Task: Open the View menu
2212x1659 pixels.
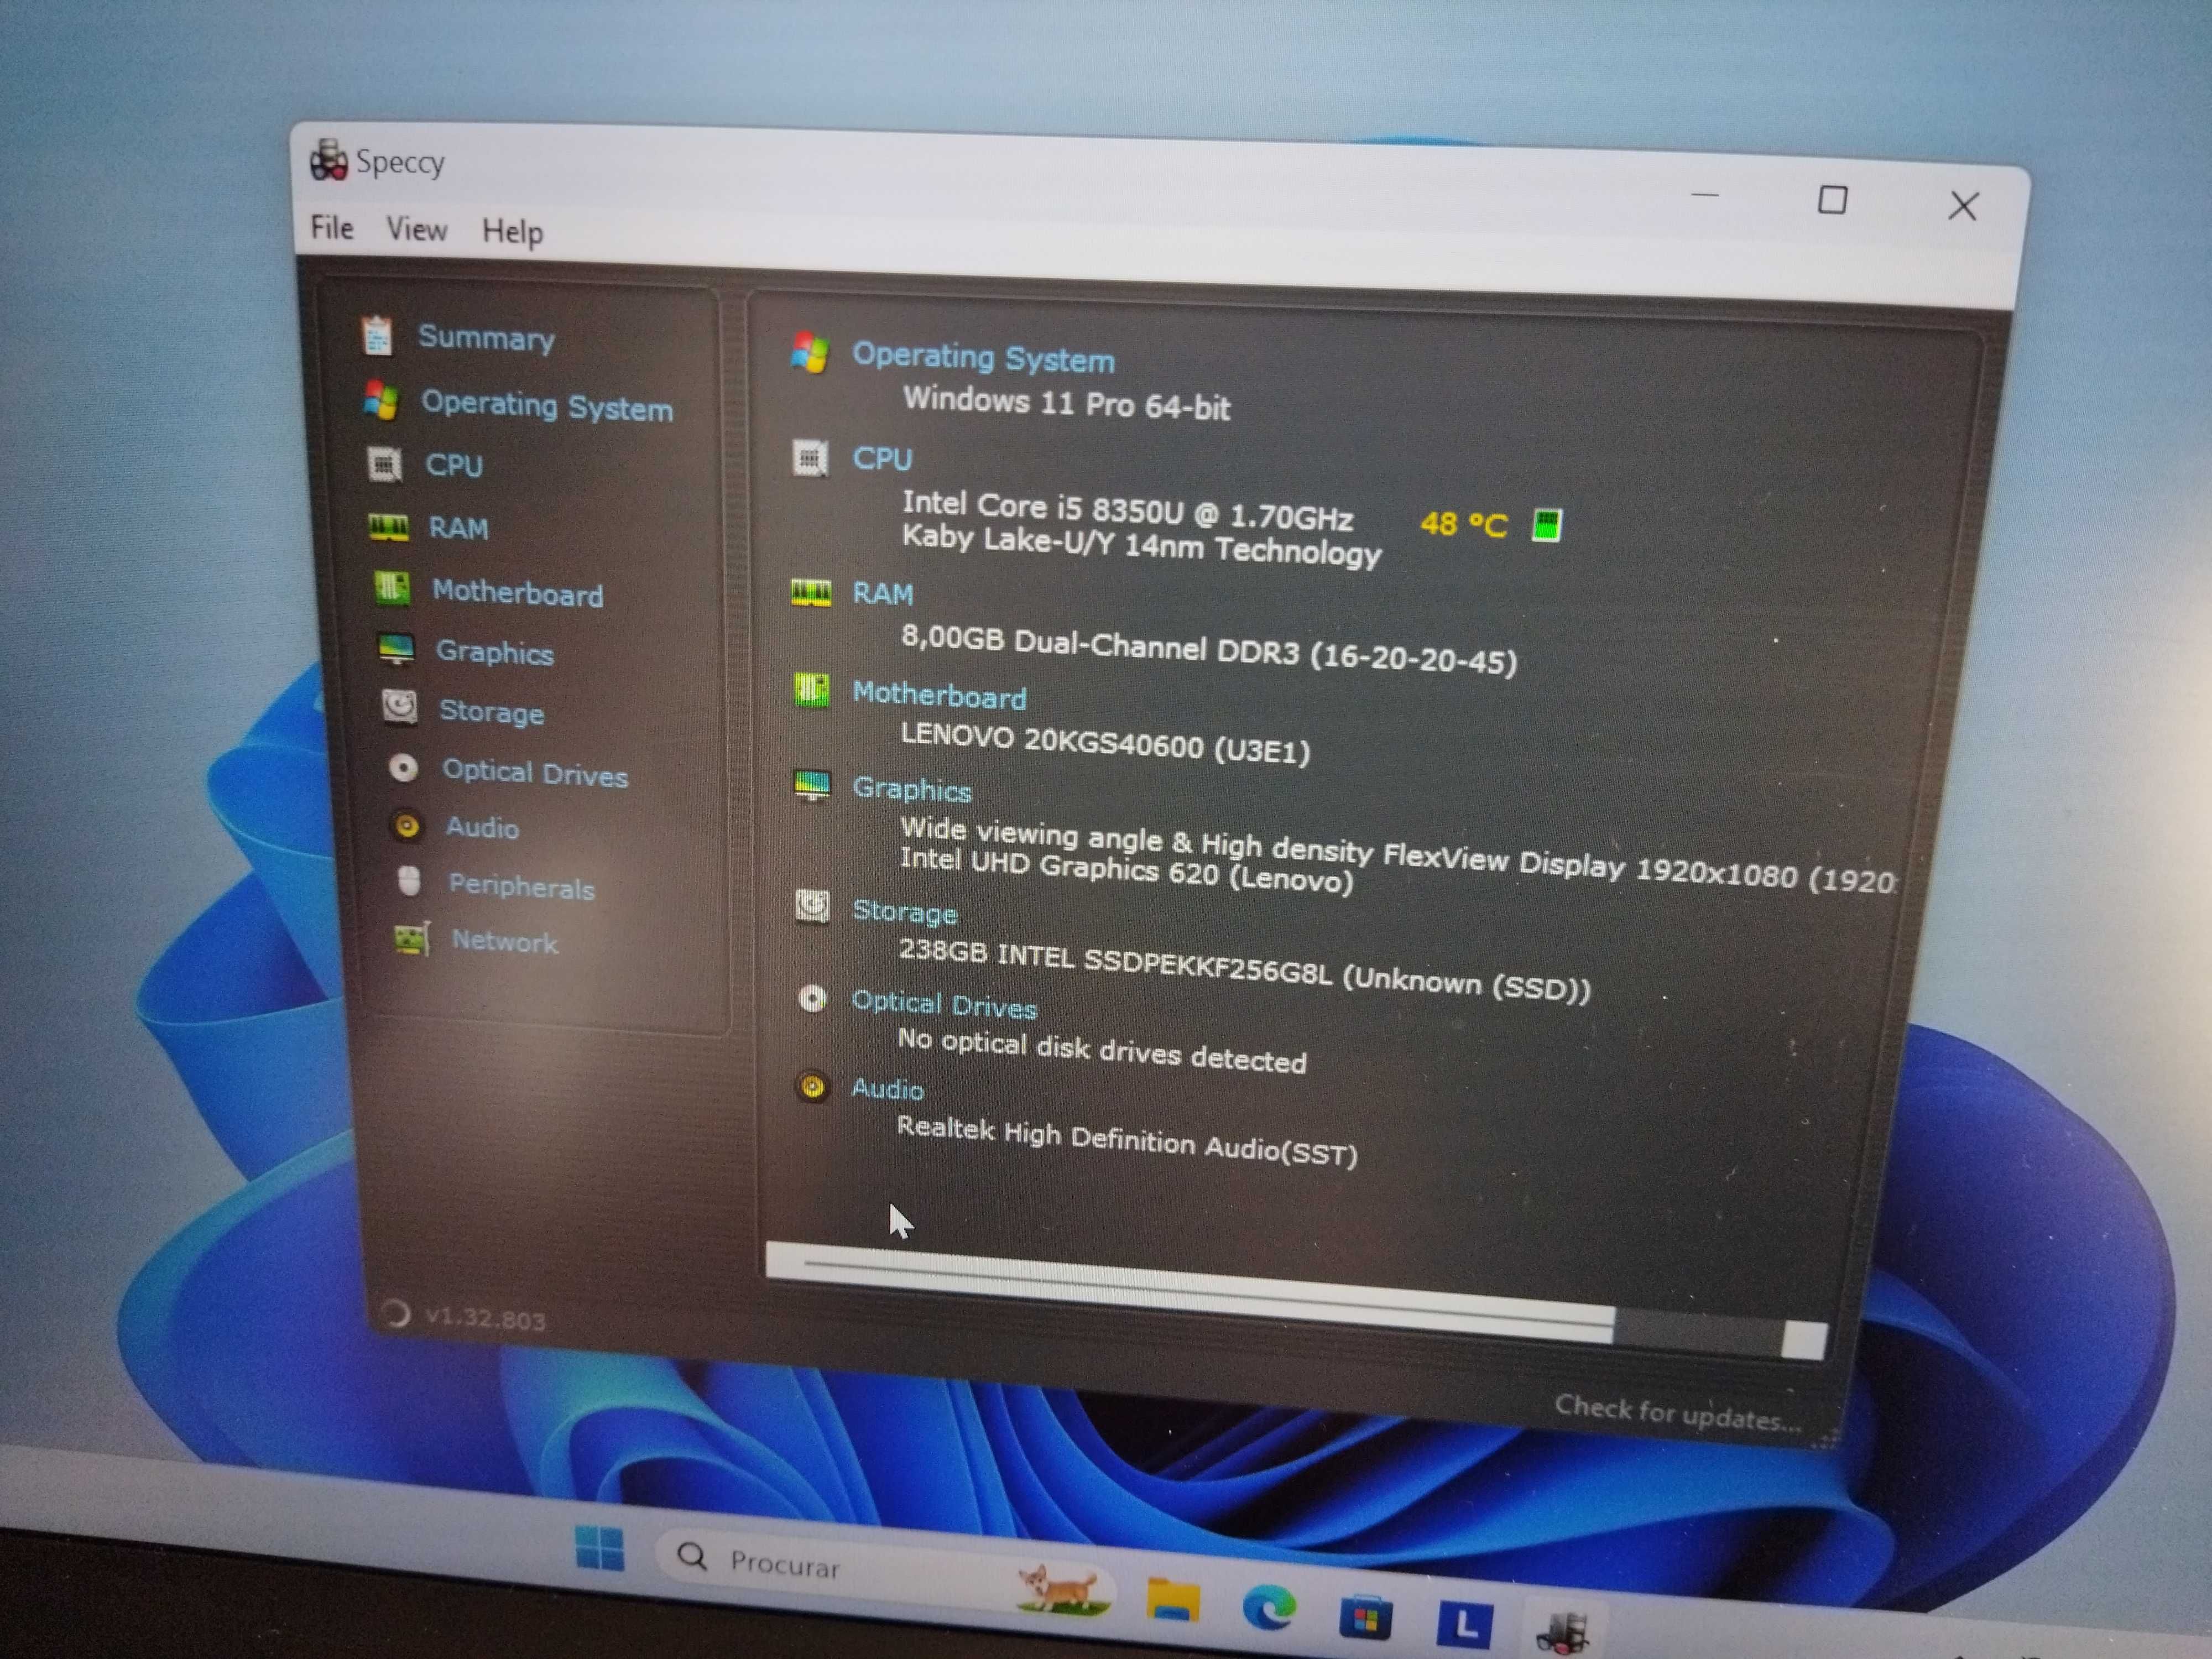Action: click(x=416, y=230)
